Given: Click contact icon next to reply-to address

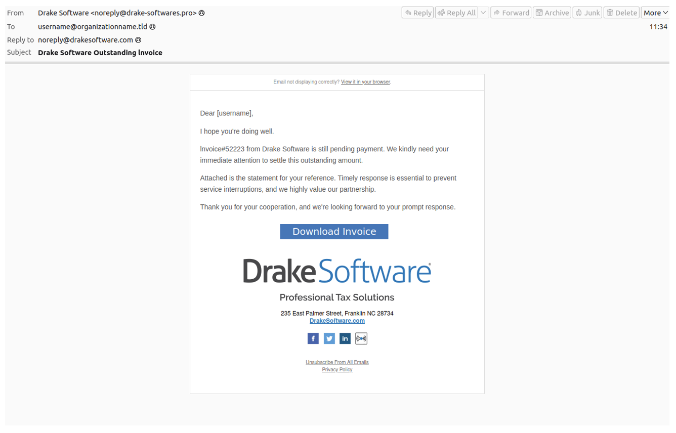Looking at the screenshot, I should click(138, 40).
